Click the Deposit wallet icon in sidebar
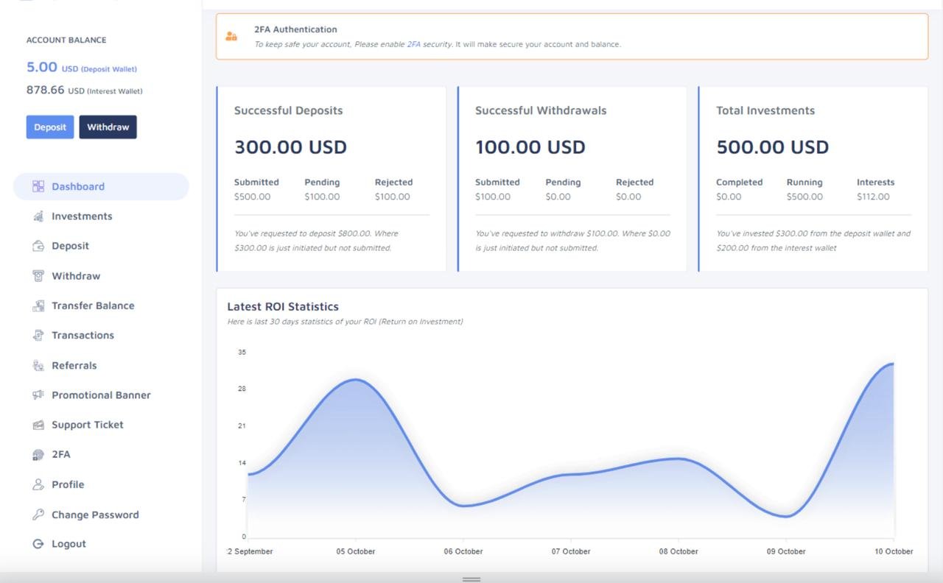 (38, 246)
